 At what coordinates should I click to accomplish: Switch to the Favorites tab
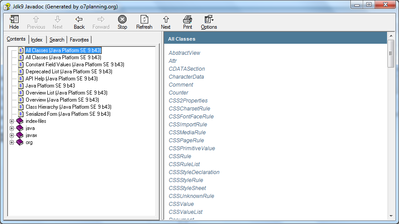pos(79,40)
